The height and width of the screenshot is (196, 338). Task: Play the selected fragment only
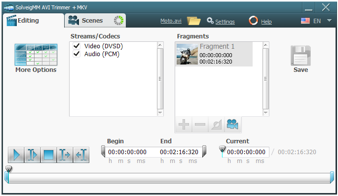33,155
